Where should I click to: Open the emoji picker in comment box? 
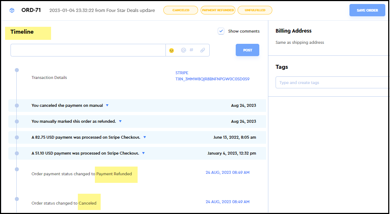click(x=172, y=50)
